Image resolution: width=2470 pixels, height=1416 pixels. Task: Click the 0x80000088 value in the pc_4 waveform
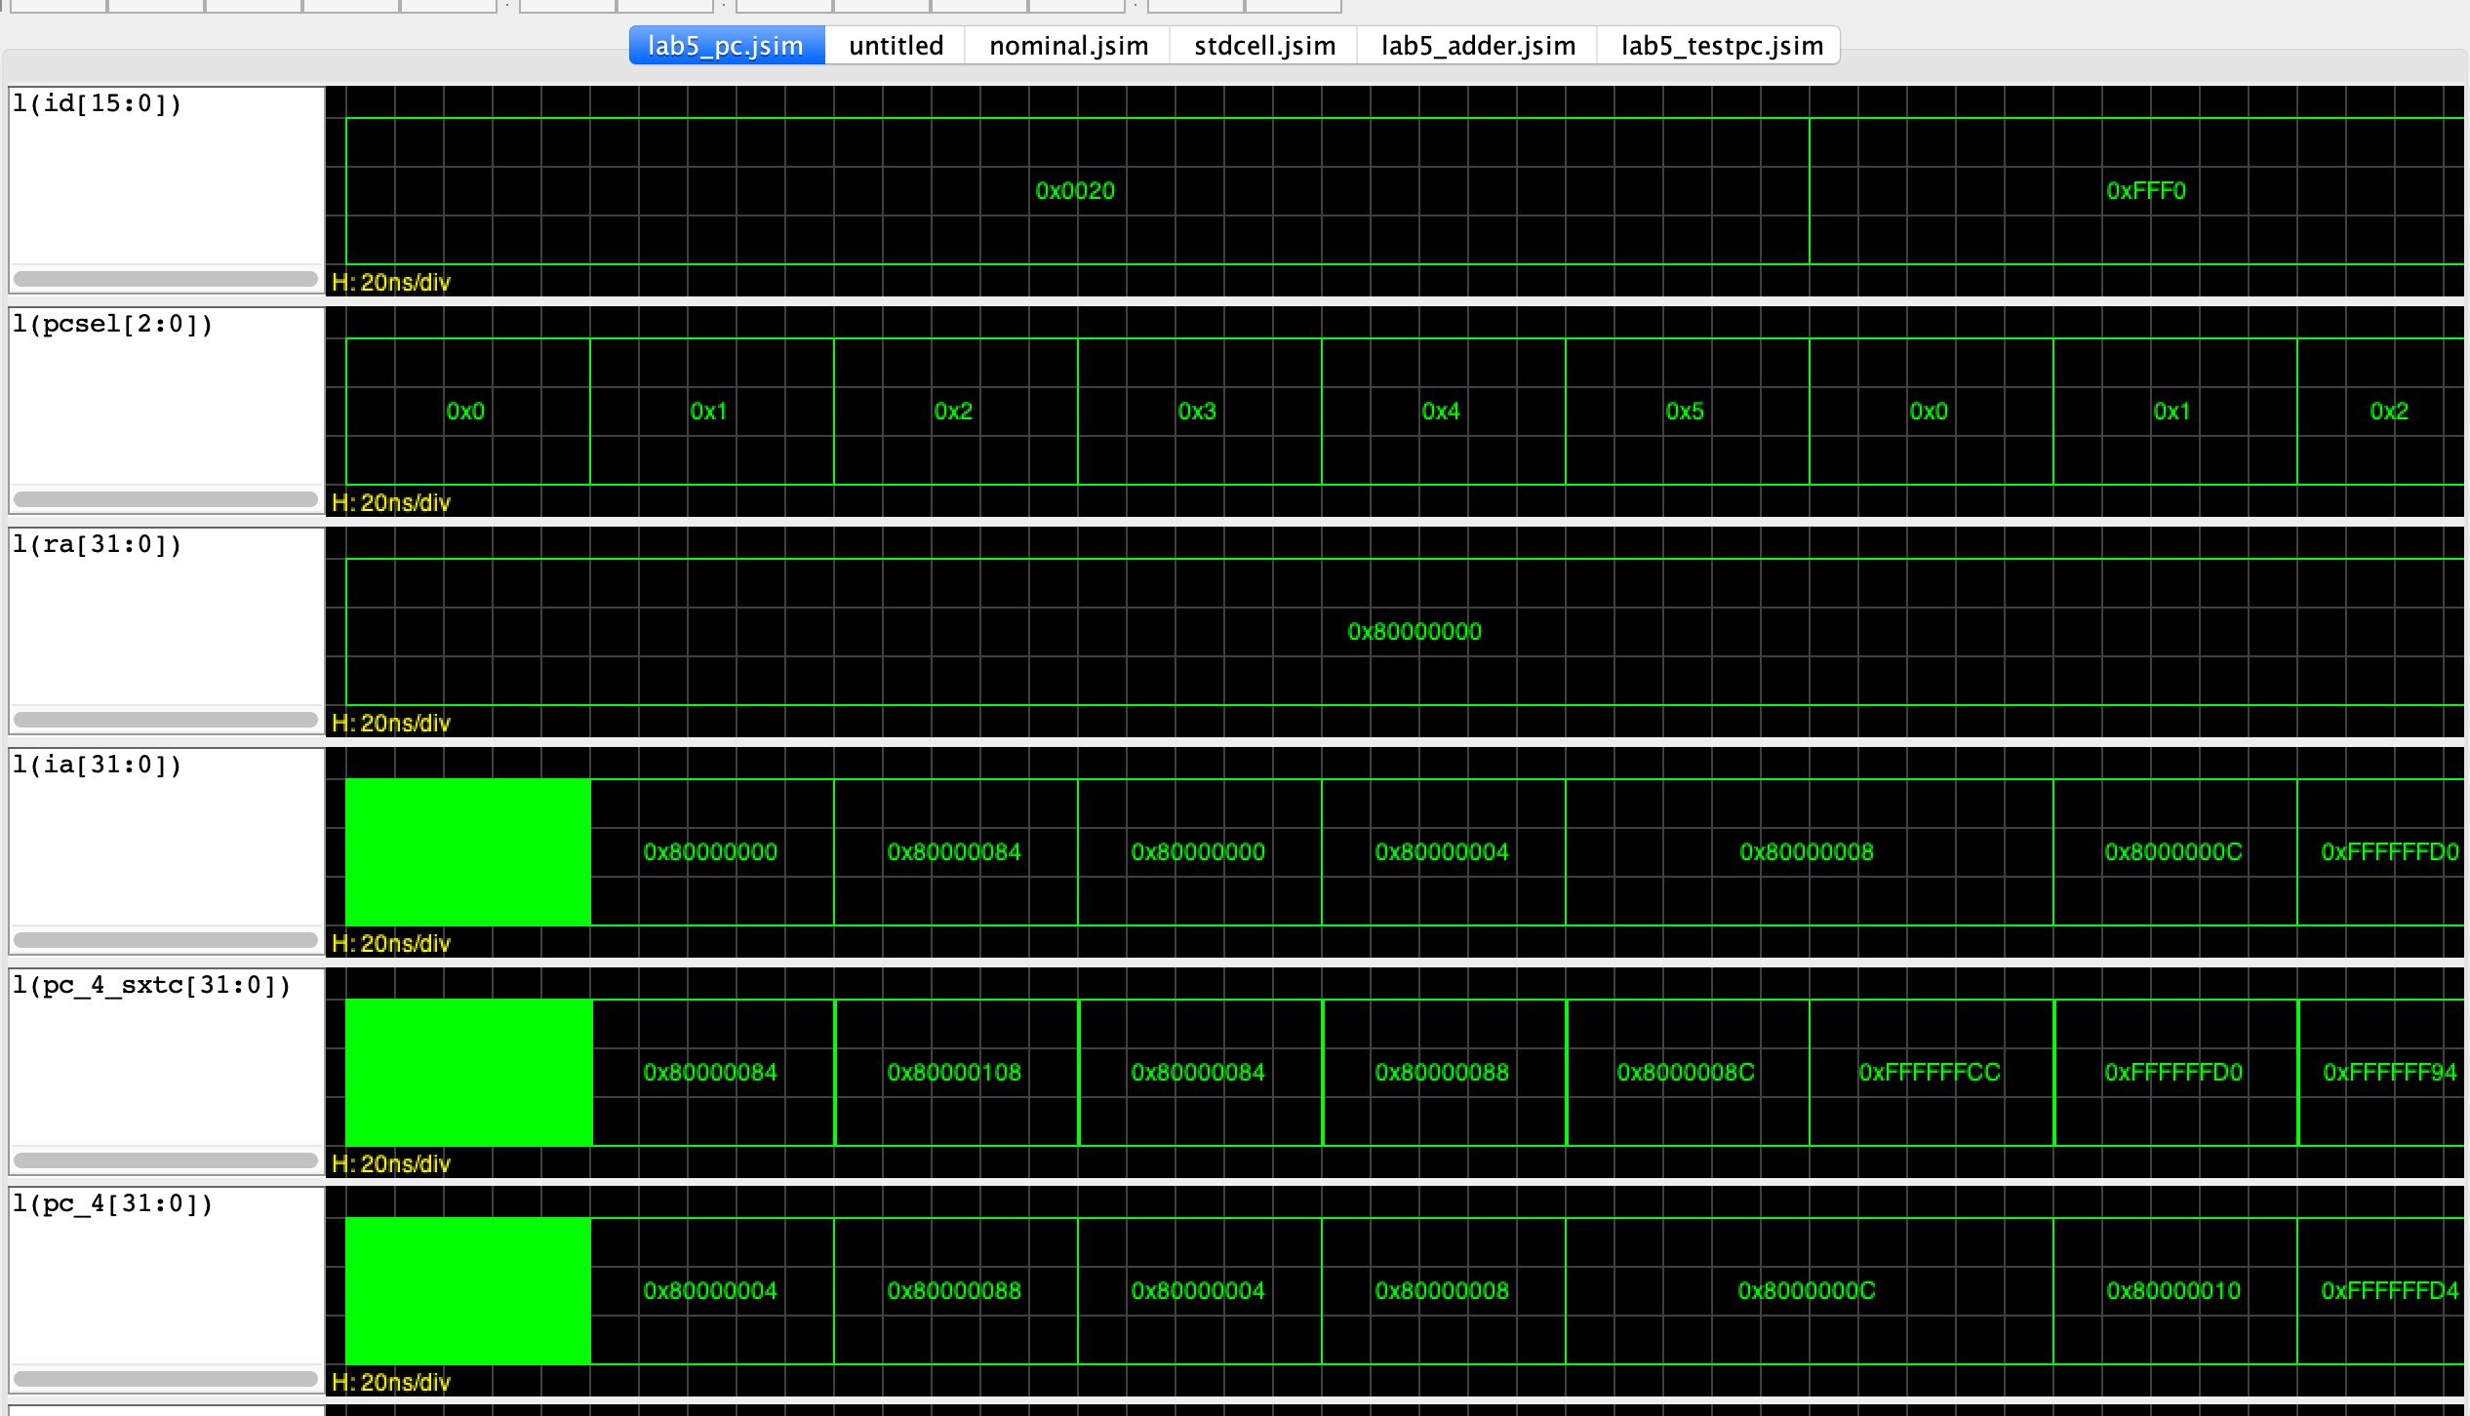click(954, 1291)
